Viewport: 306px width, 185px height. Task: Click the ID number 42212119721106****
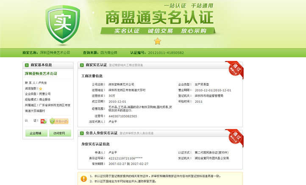coord(125,158)
